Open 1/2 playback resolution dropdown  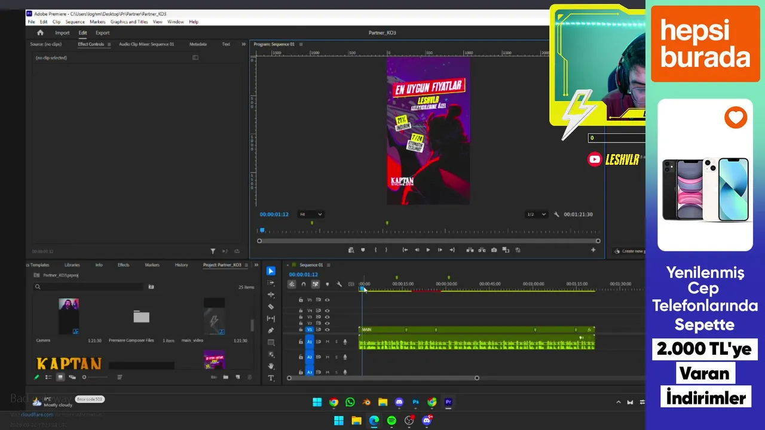[x=536, y=214]
